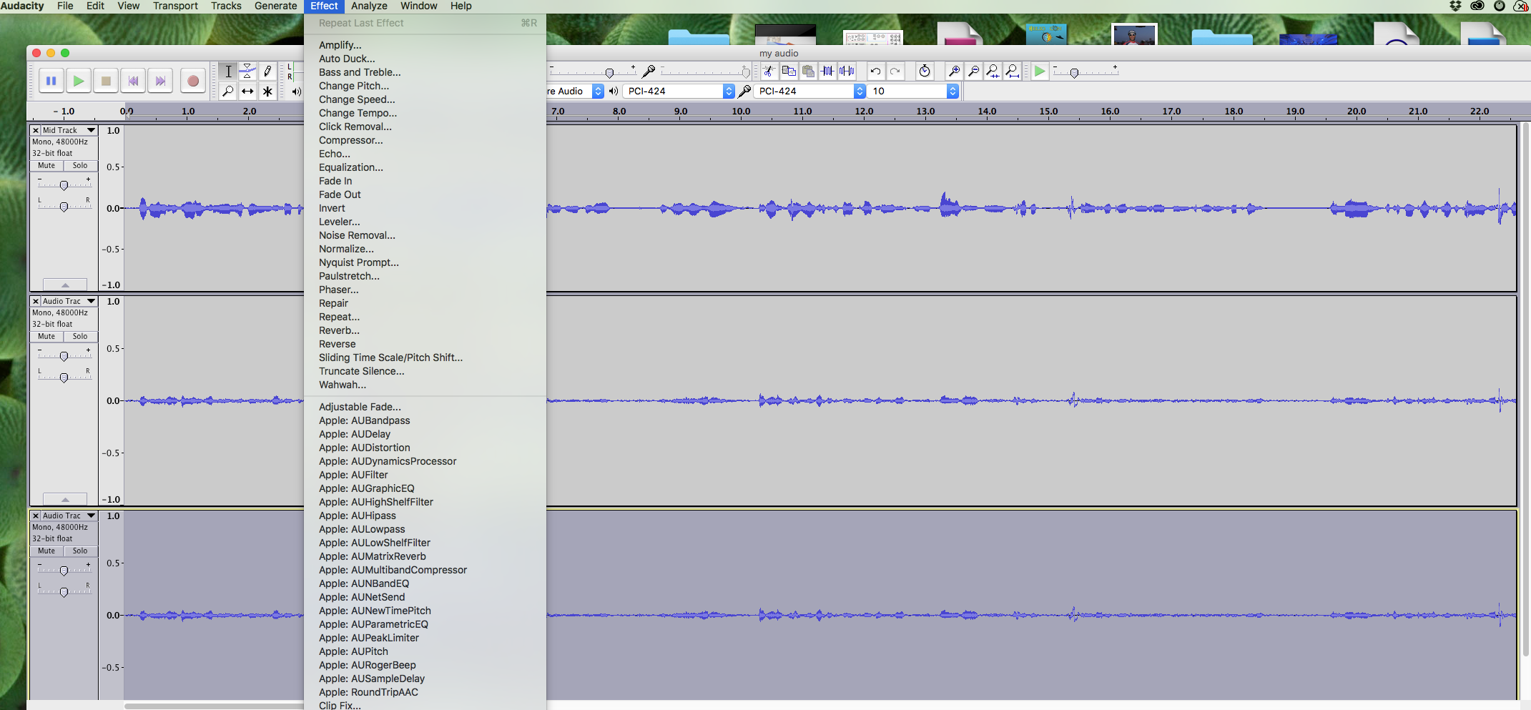The width and height of the screenshot is (1531, 710).
Task: Solo the second Audio Track
Action: 80,336
